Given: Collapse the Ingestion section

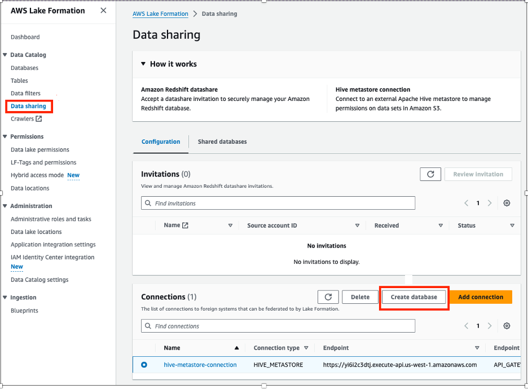Looking at the screenshot, I should coord(5,297).
